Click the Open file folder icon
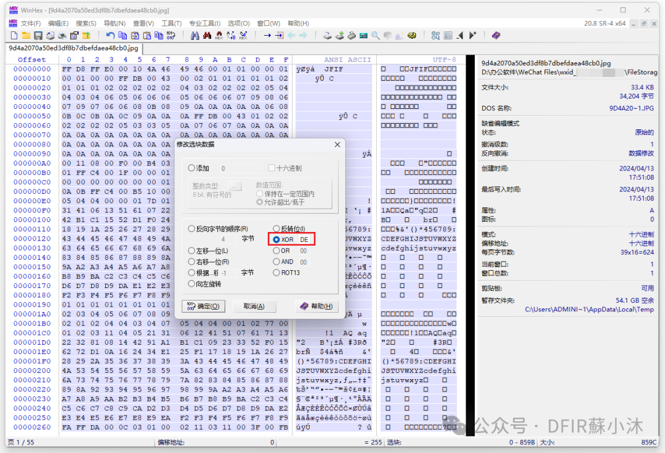This screenshot has width=665, height=453. pyautogui.click(x=26, y=36)
